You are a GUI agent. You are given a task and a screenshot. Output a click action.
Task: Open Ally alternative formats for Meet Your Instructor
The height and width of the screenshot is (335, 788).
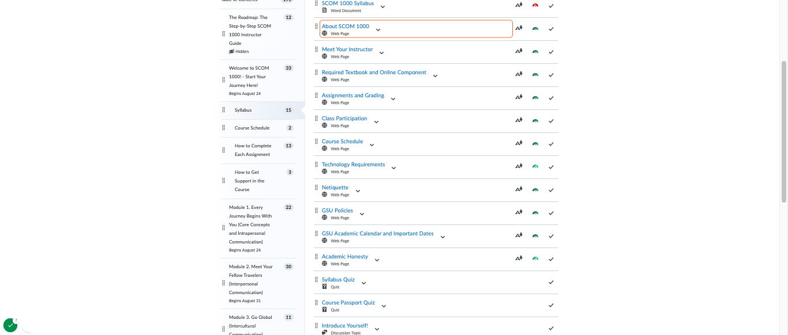click(x=519, y=51)
